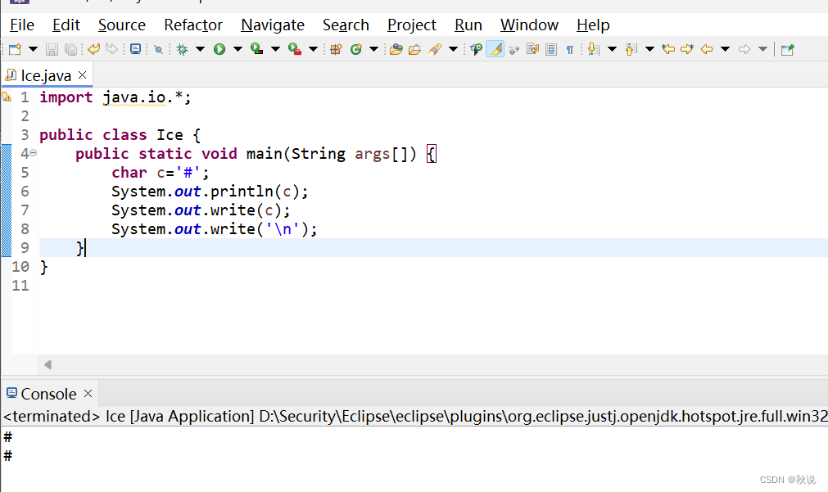Open the Next Annotation dropdown arrow
Image resolution: width=828 pixels, height=492 pixels.
point(612,49)
